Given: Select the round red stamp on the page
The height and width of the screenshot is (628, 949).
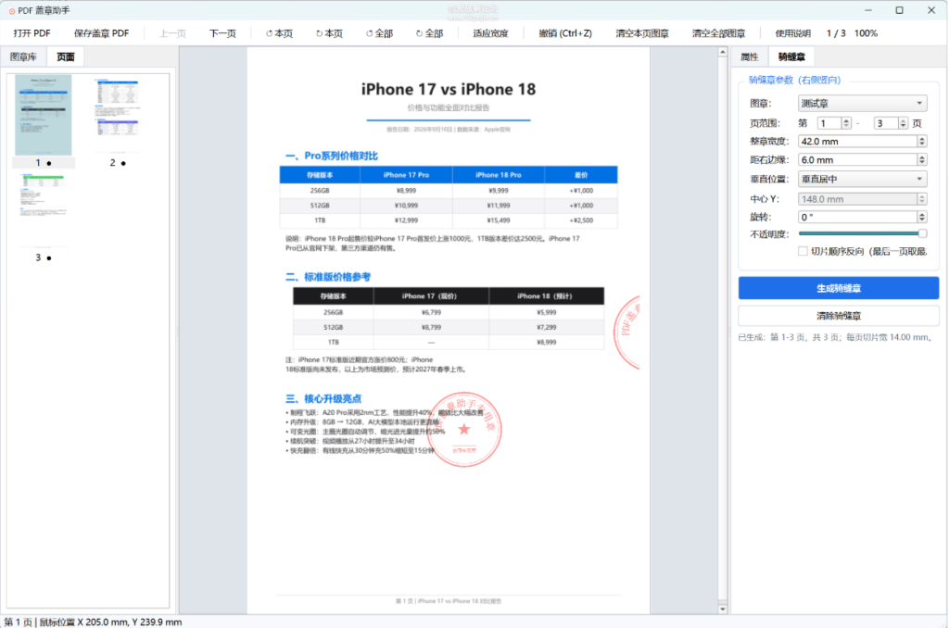Looking at the screenshot, I should [464, 429].
